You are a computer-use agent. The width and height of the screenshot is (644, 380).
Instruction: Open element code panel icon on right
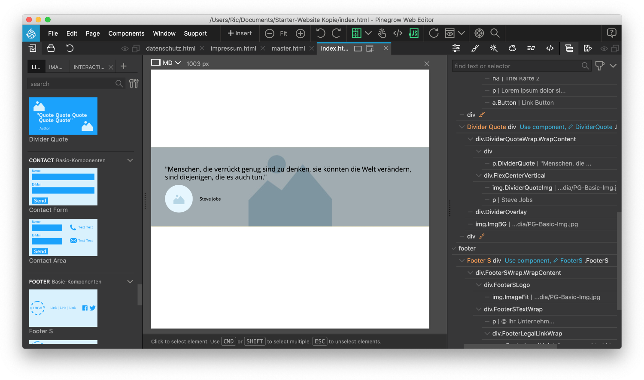pyautogui.click(x=550, y=48)
